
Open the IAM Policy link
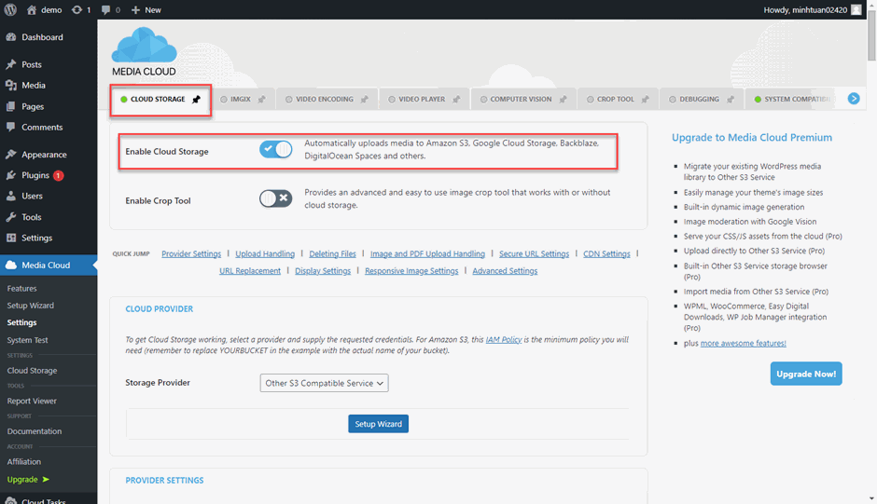(x=504, y=340)
